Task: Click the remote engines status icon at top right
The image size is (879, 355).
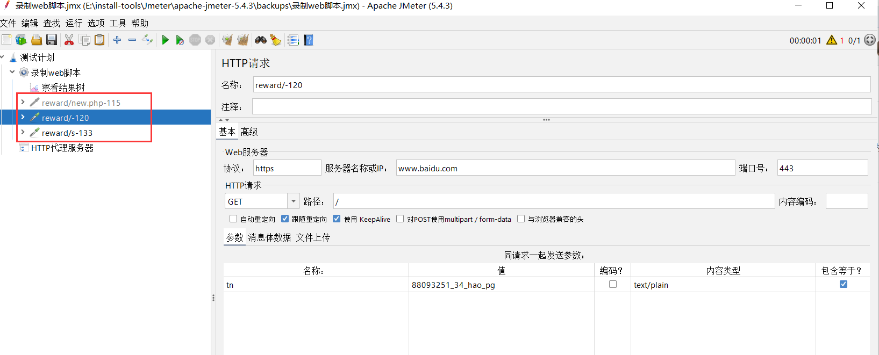Action: 870,40
